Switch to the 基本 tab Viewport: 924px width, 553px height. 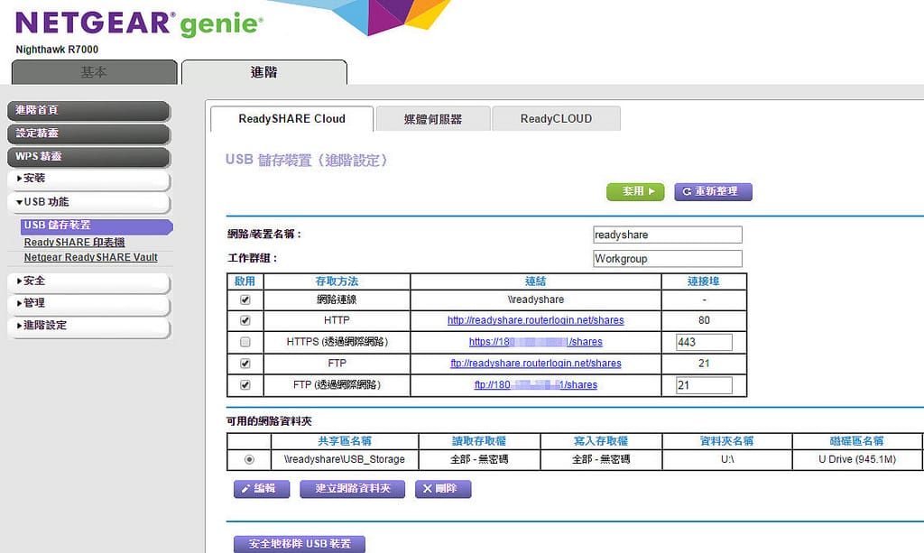94,72
